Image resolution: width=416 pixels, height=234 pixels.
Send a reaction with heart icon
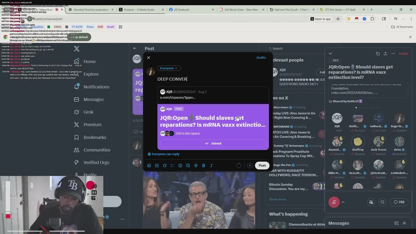click(x=383, y=202)
